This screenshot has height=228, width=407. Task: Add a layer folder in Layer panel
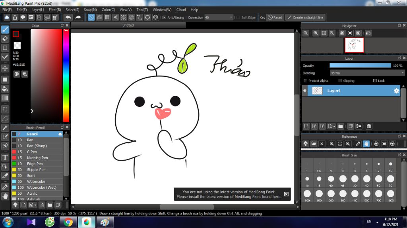[341, 126]
